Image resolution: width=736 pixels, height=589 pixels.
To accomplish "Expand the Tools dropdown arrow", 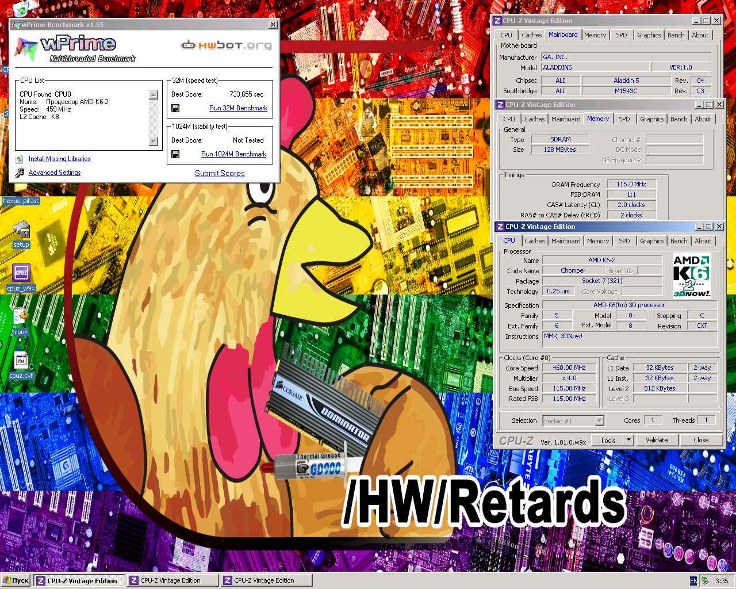I will tap(628, 441).
